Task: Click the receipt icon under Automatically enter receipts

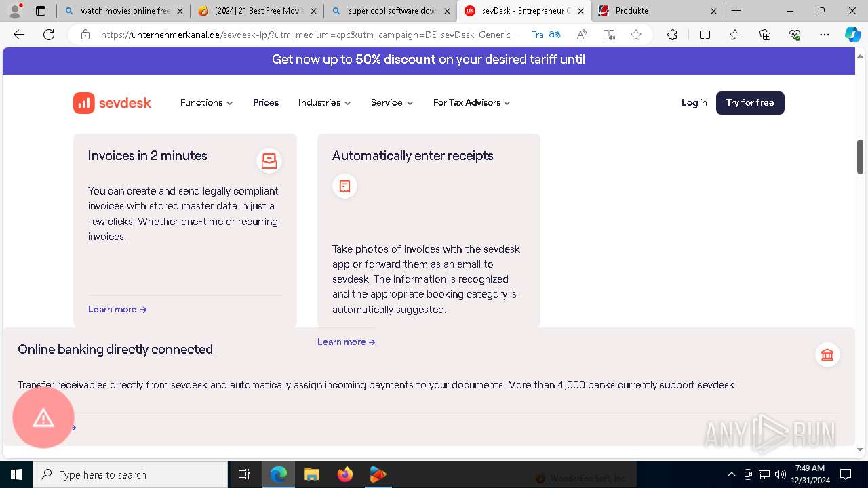Action: tap(344, 186)
